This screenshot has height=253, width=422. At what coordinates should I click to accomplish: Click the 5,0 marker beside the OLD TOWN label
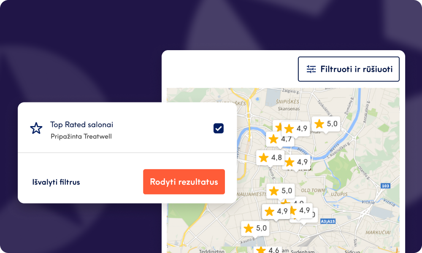(281, 191)
